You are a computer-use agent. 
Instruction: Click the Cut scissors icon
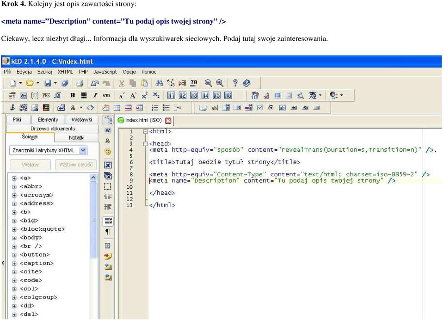click(122, 83)
